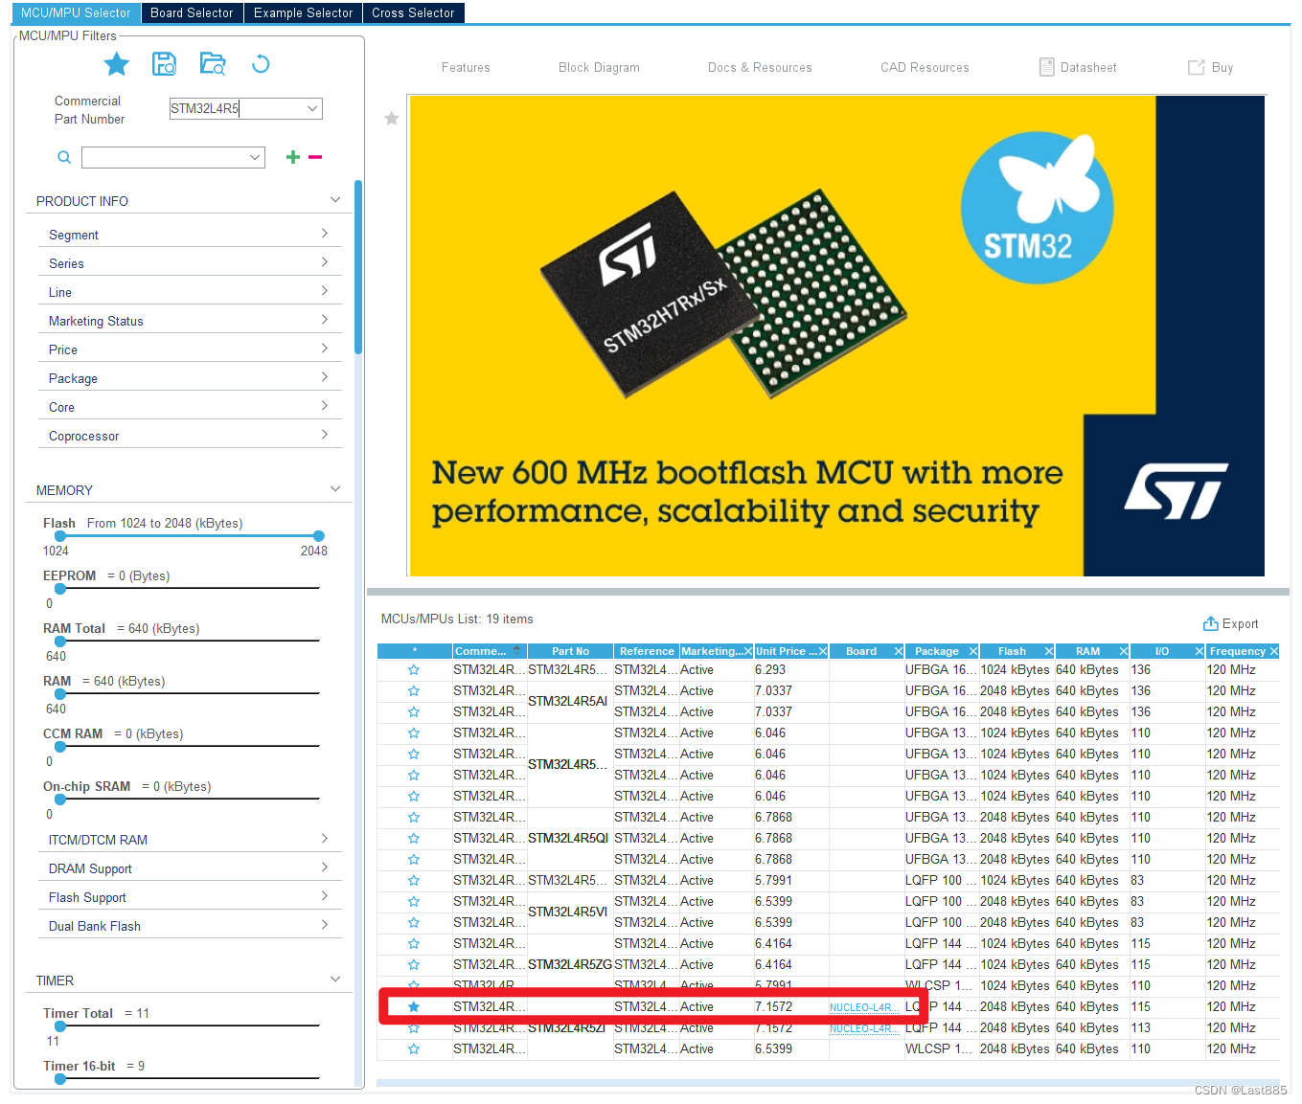
Task: Remove the Frequency column using its X
Action: (1274, 651)
